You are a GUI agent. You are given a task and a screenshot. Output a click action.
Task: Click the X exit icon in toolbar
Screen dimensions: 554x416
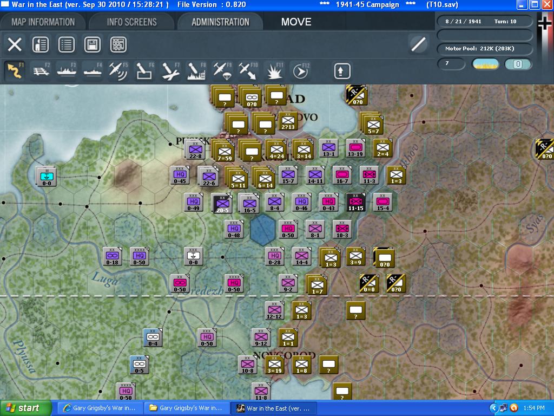coord(15,44)
